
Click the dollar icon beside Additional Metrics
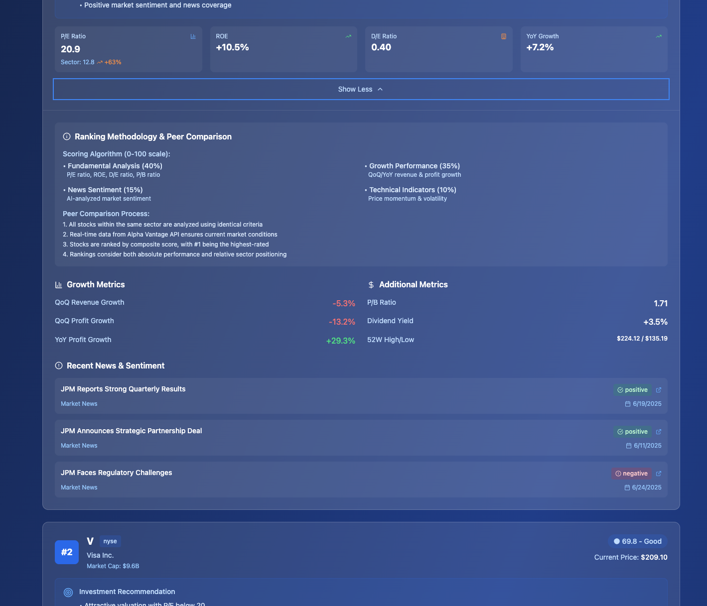[x=371, y=285]
